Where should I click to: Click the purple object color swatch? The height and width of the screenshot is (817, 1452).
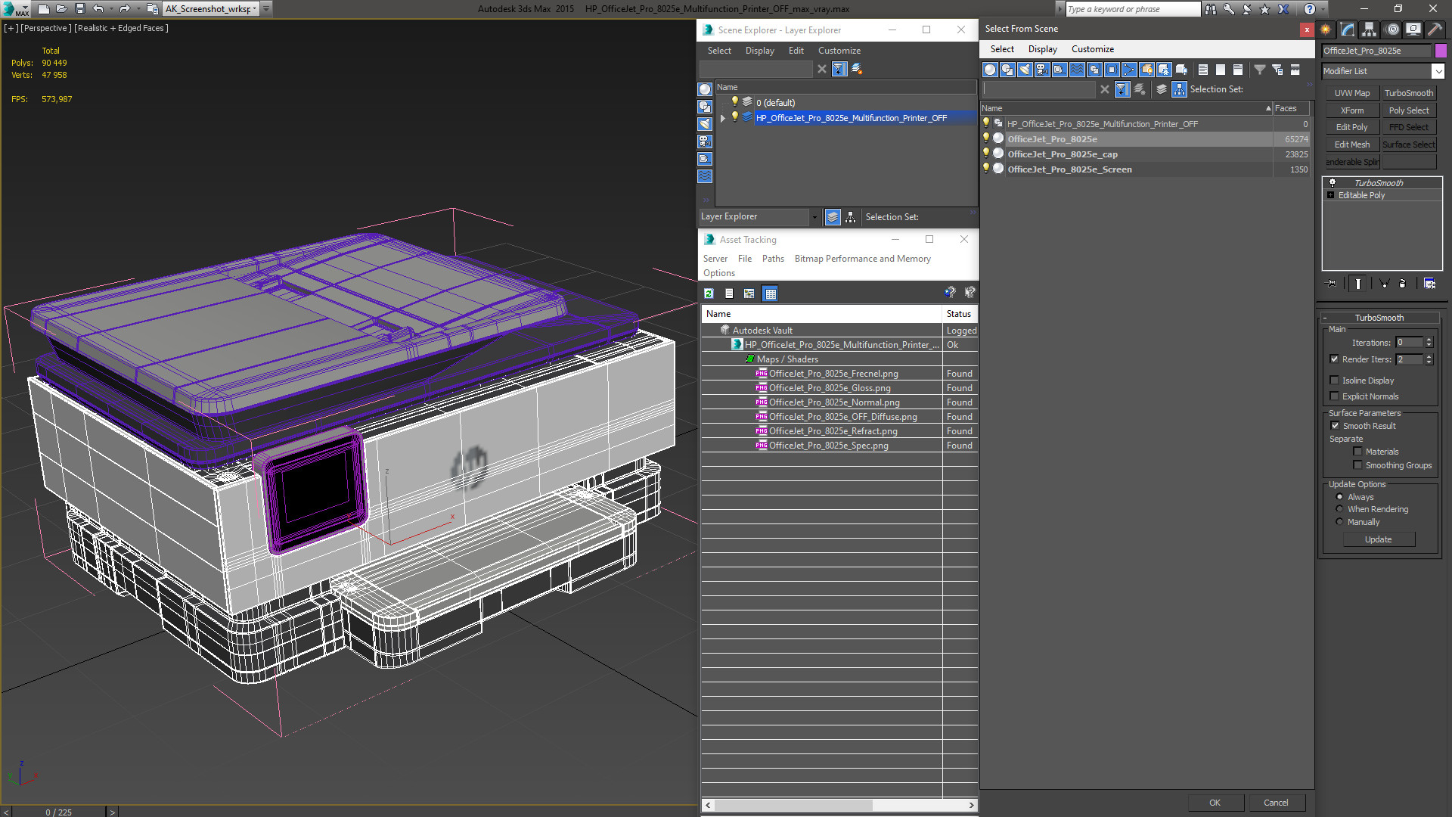tap(1441, 51)
